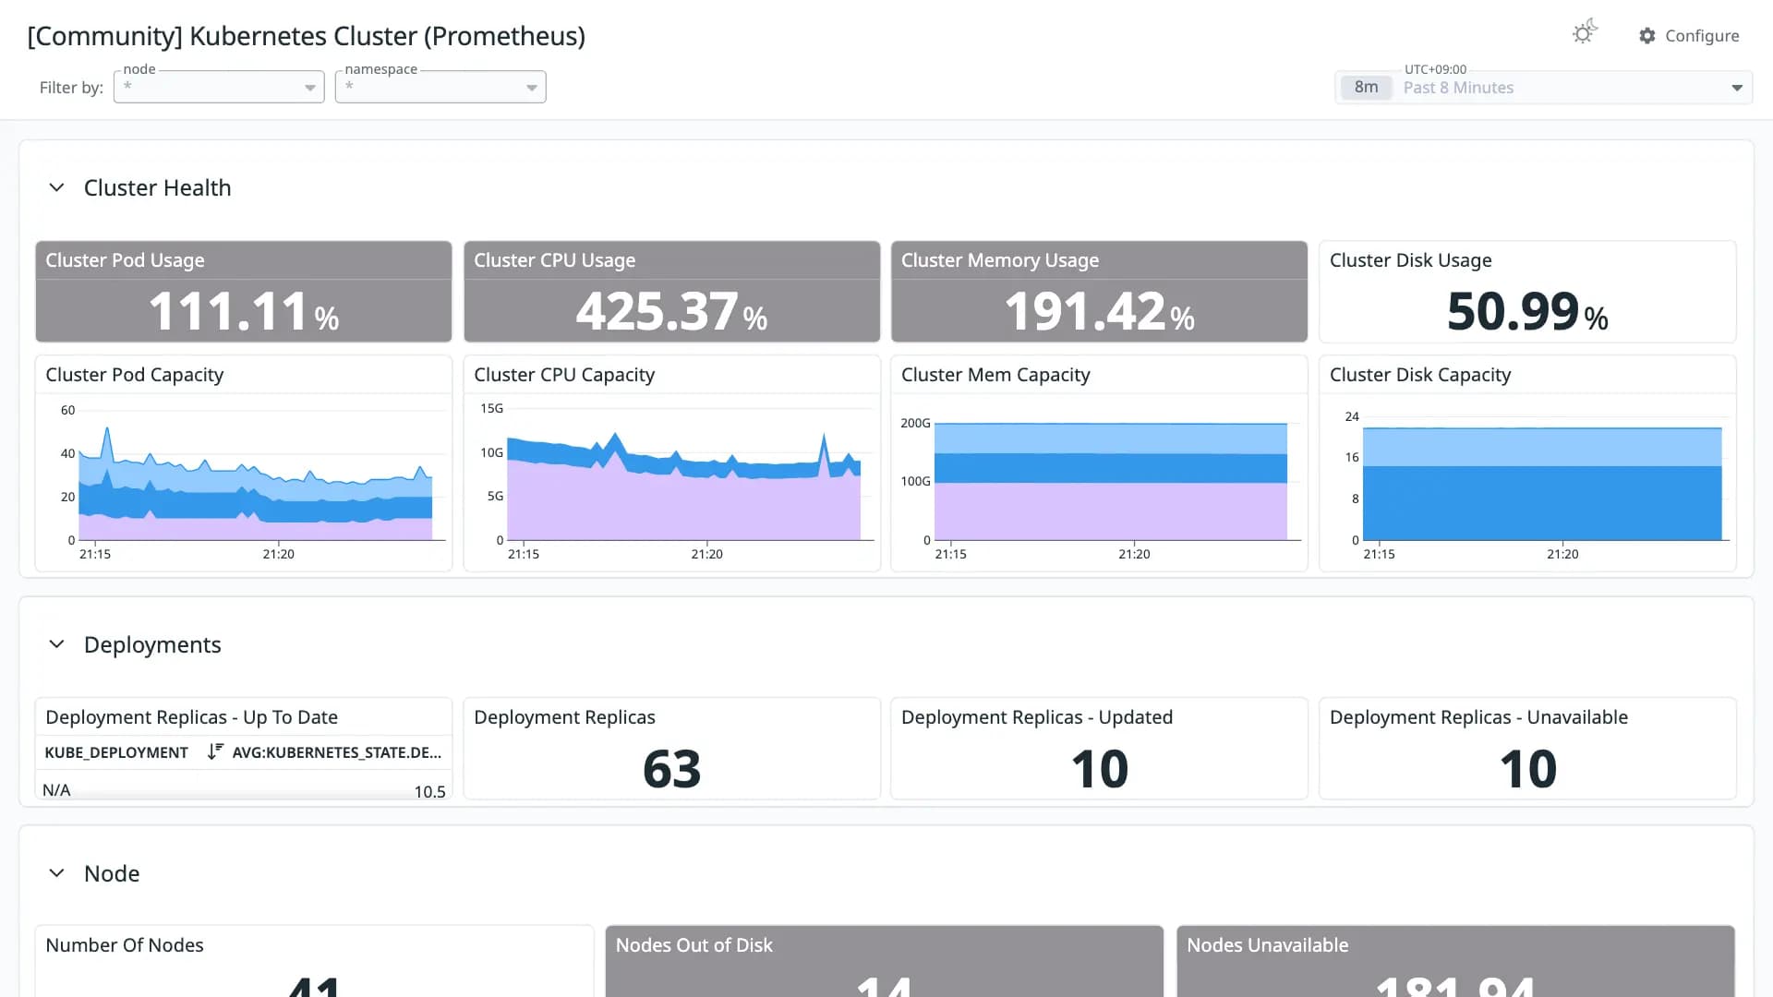The height and width of the screenshot is (997, 1773).
Task: Open the namespace filter dropdown
Action: [440, 87]
